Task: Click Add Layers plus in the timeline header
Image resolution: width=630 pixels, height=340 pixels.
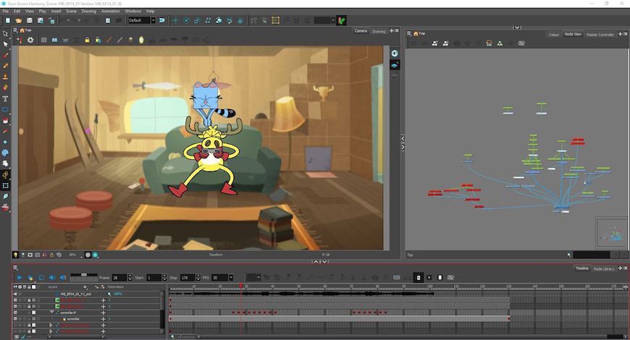Action: pyautogui.click(x=85, y=287)
